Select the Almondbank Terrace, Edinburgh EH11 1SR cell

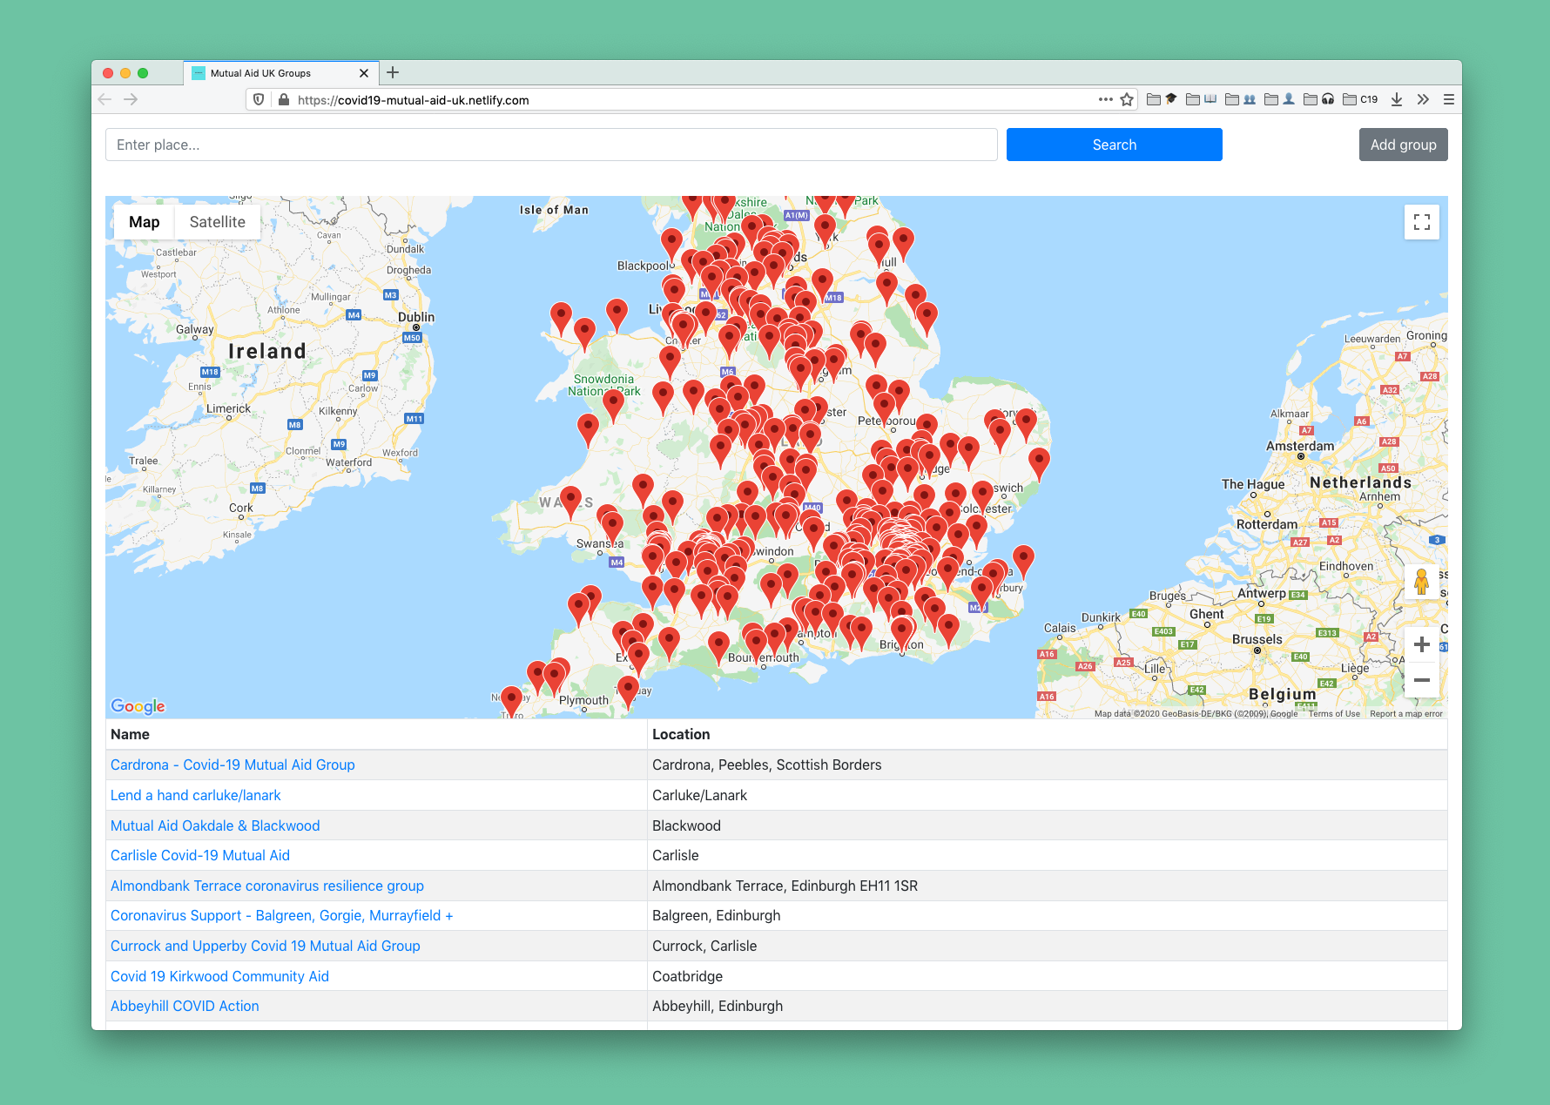(1048, 886)
